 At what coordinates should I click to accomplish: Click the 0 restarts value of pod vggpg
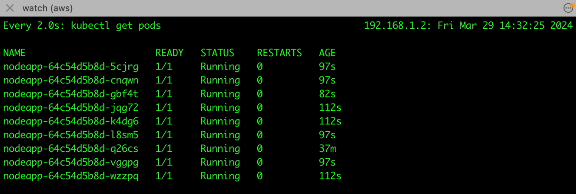260,163
